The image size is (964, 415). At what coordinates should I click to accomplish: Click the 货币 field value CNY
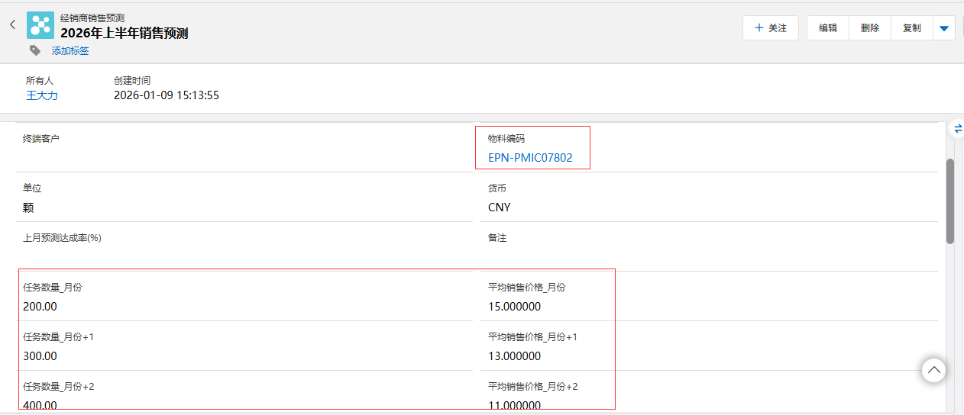point(500,207)
